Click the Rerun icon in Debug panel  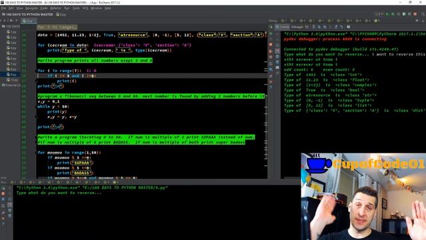coord(271,27)
